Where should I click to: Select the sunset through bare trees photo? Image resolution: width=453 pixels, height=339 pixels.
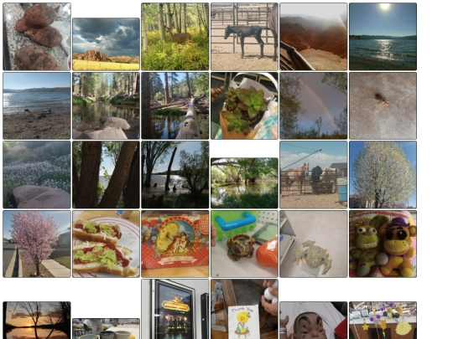(37, 321)
